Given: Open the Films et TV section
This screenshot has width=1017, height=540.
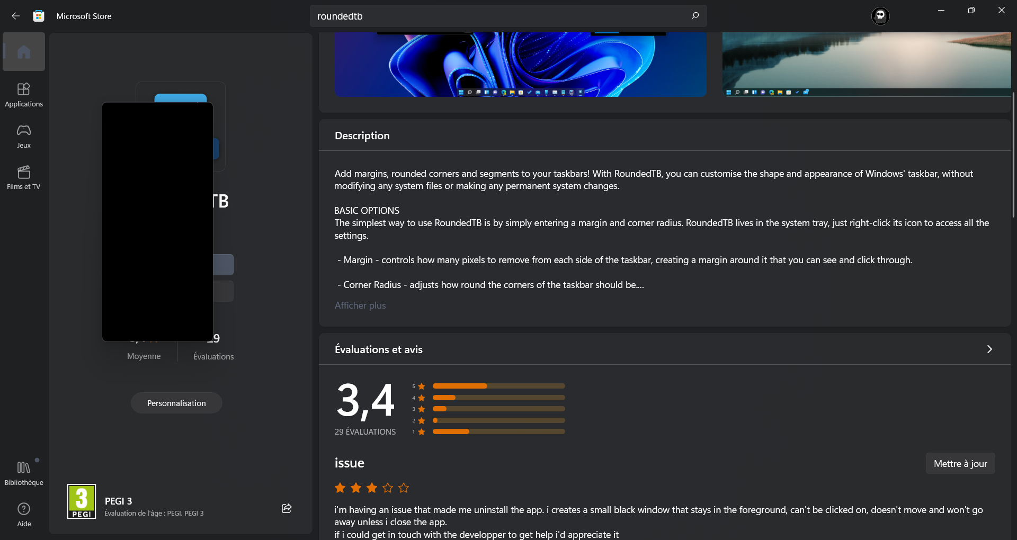Looking at the screenshot, I should pyautogui.click(x=24, y=177).
